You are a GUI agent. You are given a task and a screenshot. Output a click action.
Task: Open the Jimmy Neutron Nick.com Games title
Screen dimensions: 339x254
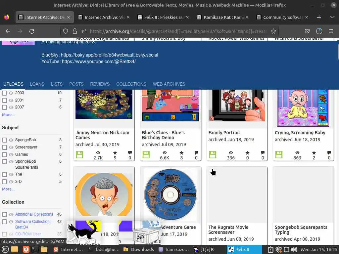click(x=102, y=135)
